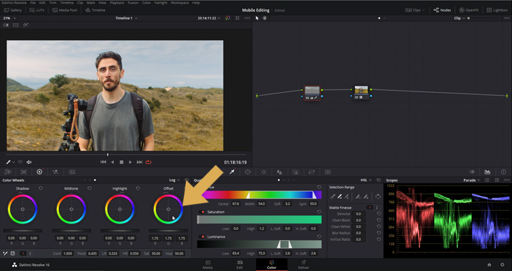Reset the Shadow color wheel
Viewport: 512px width, 271px height.
pyautogui.click(x=41, y=188)
